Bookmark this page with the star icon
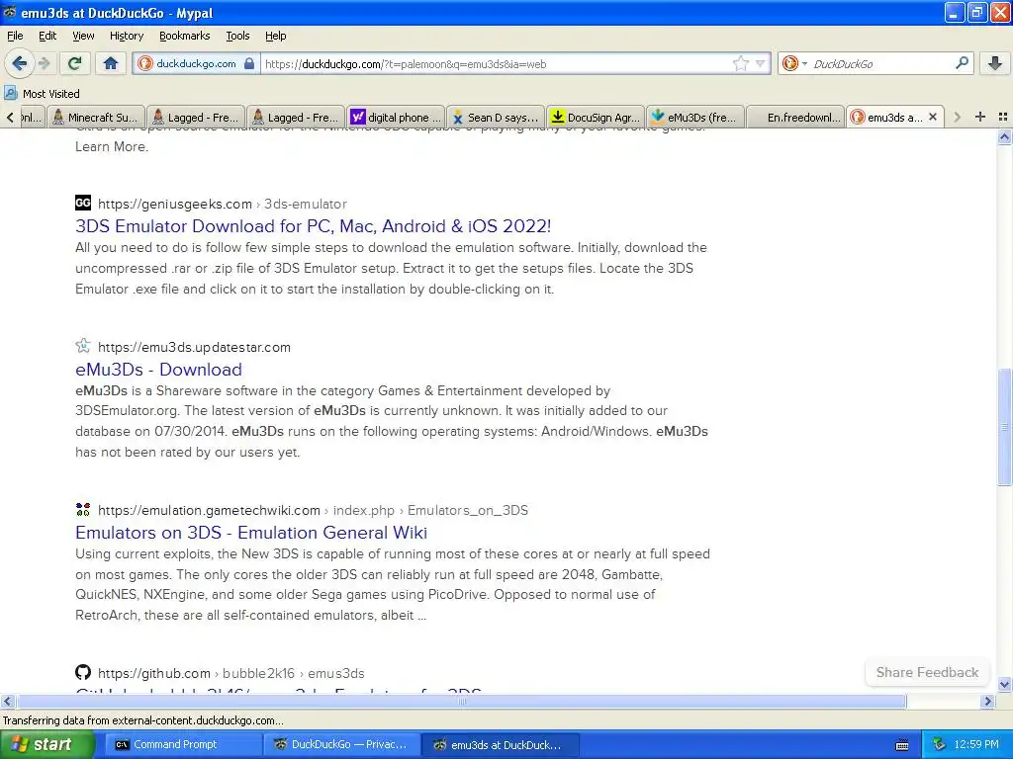This screenshot has width=1013, height=759. coord(740,63)
